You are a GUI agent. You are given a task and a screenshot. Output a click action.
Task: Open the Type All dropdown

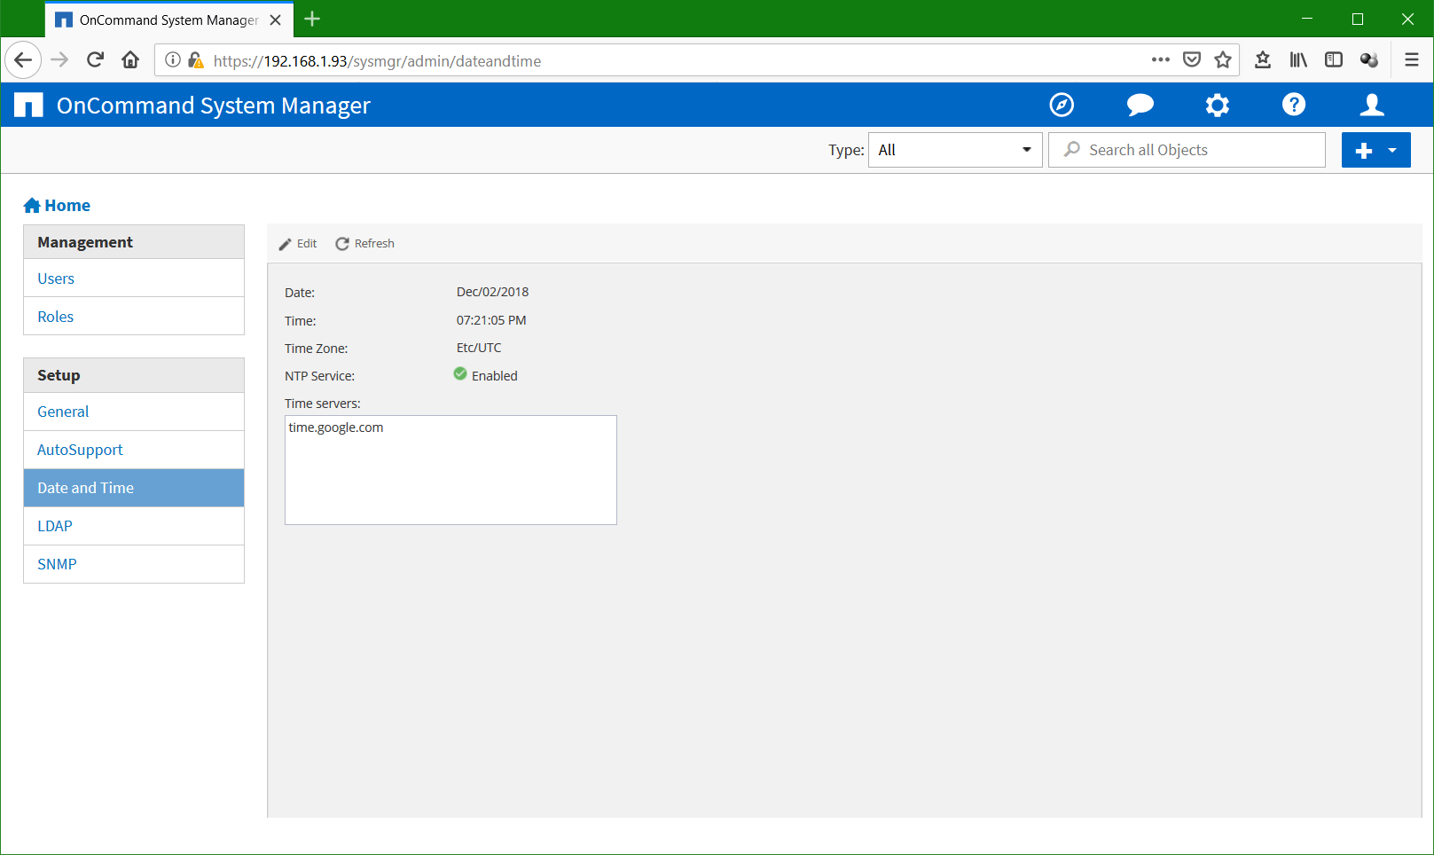[x=955, y=150]
